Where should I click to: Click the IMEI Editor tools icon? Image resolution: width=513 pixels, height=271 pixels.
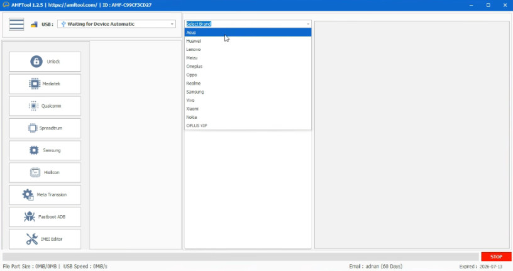click(x=32, y=239)
